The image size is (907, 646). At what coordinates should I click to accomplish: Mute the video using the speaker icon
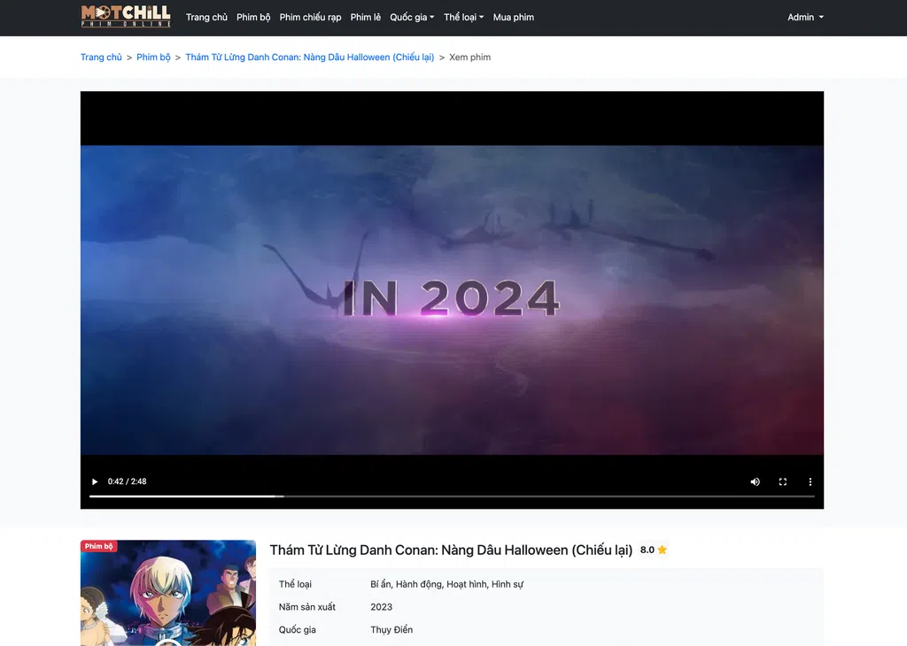[x=755, y=482]
